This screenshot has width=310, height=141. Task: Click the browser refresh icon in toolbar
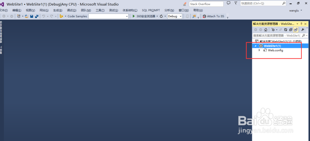pos(161,16)
